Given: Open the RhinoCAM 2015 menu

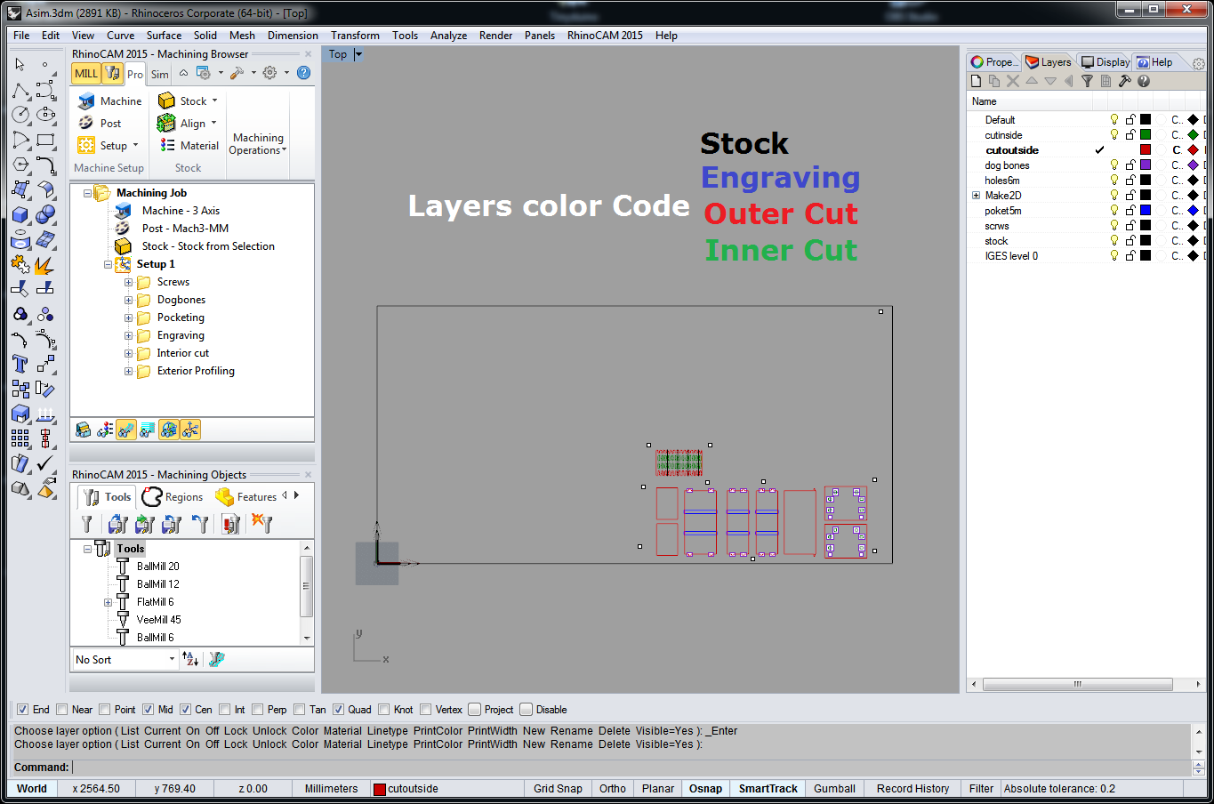Looking at the screenshot, I should coord(605,36).
